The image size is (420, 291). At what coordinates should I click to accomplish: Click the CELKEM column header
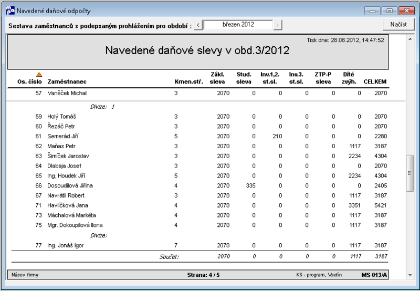pos(375,82)
